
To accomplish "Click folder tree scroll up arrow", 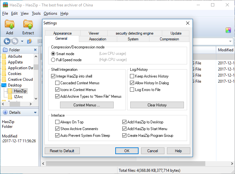I will (36, 56).
